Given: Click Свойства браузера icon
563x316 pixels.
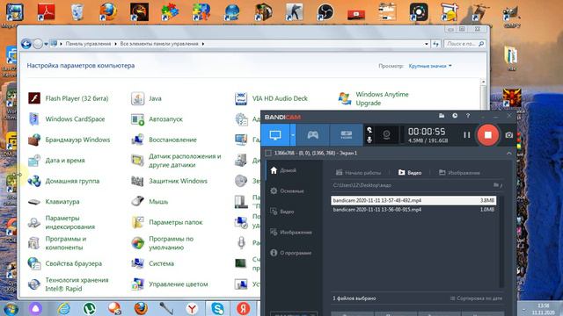Looking at the screenshot, I should (34, 263).
